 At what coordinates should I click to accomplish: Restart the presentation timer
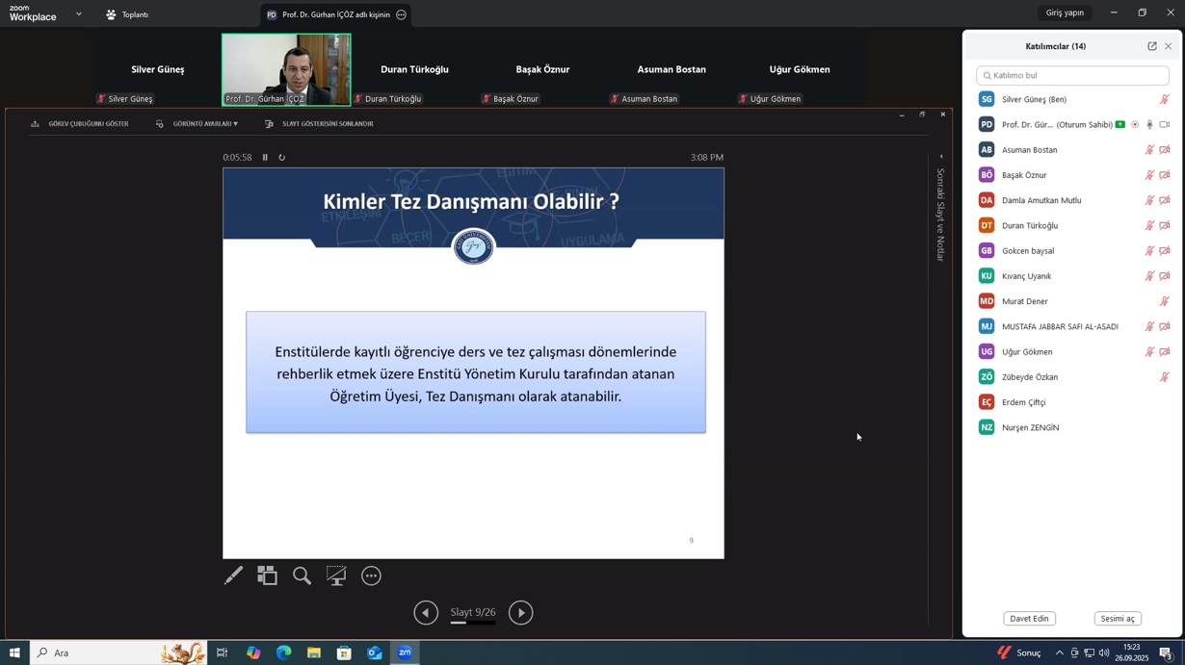281,157
